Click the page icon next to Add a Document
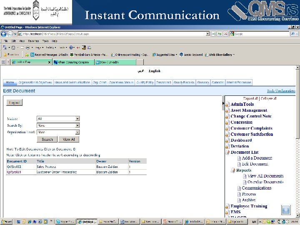Image resolution: width=300 pixels, height=225 pixels. click(x=239, y=158)
